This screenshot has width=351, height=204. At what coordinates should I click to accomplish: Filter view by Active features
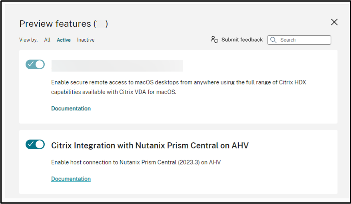pos(64,40)
